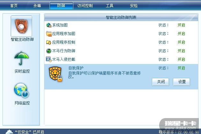Click the 设置 button for 自我保护
The image size is (201, 134).
(182, 82)
